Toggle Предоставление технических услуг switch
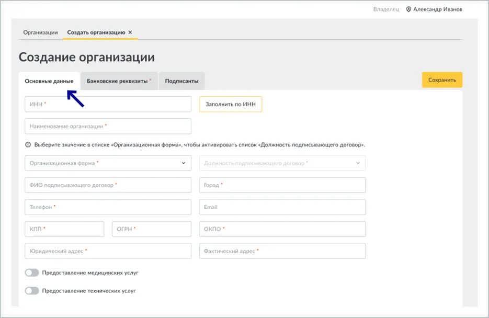The height and width of the screenshot is (318, 489). [32, 291]
